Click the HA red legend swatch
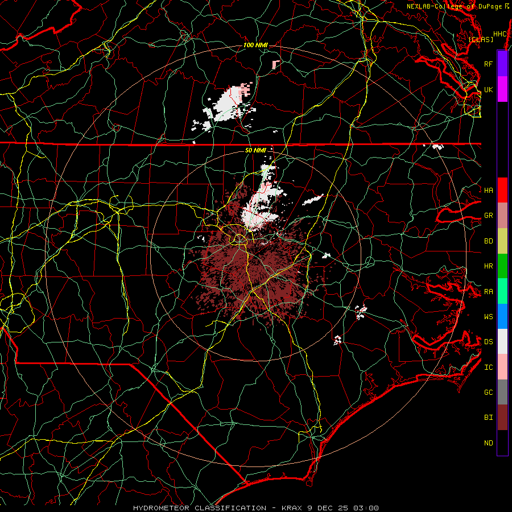The width and height of the screenshot is (512, 512). 502,190
